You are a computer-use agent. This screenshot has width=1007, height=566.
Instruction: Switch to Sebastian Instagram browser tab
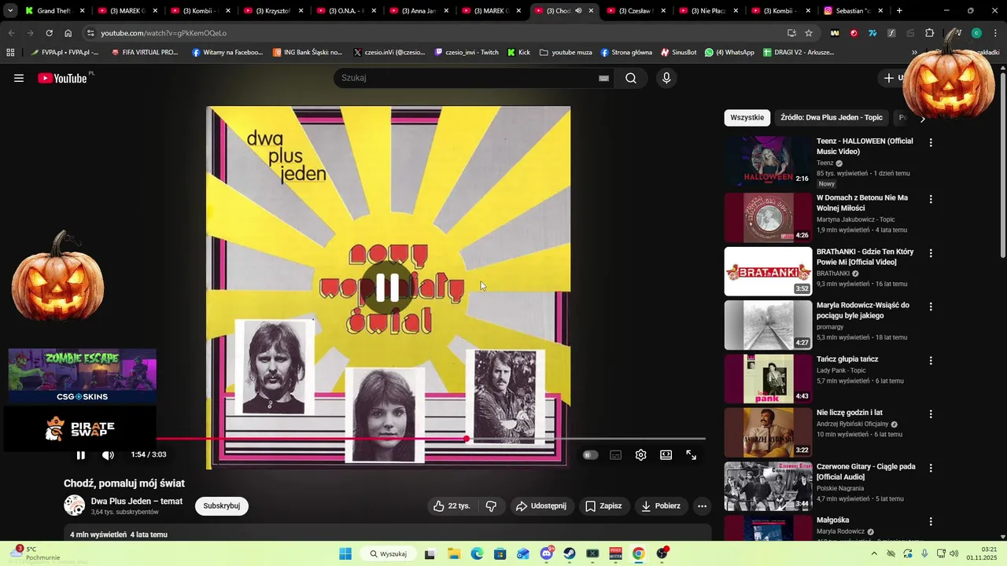pos(854,11)
